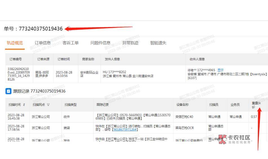
Task: Select the 问题件信息 tab
Action: 100,43
